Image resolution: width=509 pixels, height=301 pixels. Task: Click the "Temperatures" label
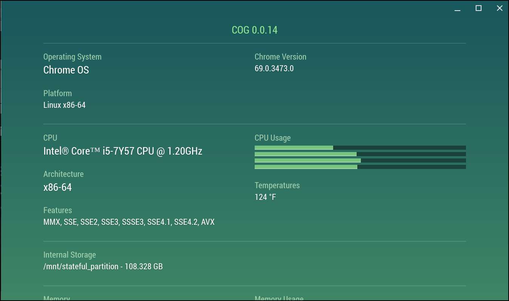(277, 186)
